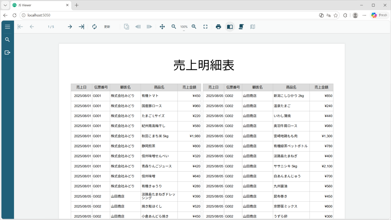Click the 売上明細表 report title
This screenshot has height=220, width=391.
pyautogui.click(x=204, y=65)
